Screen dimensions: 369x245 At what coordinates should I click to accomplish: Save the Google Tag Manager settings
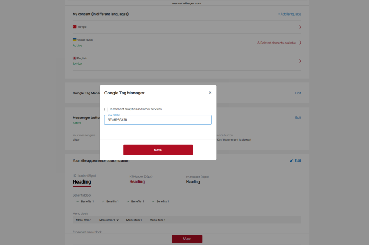click(158, 150)
